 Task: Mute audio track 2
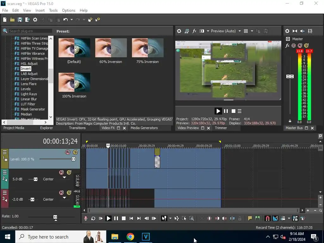(x=61, y=172)
